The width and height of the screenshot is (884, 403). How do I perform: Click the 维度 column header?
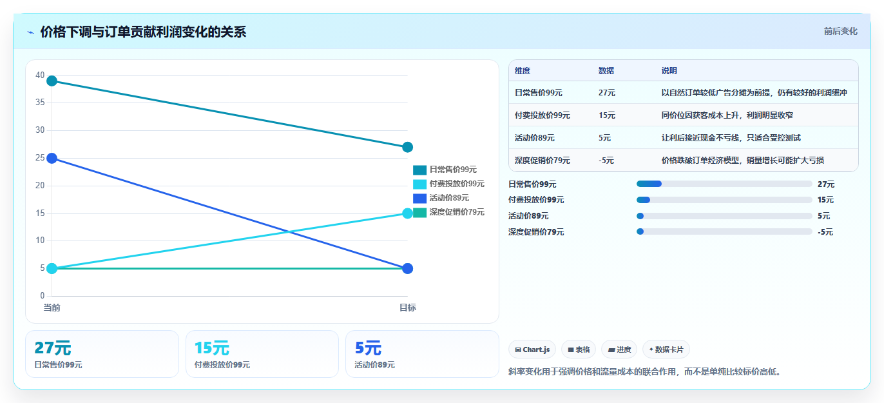tap(523, 71)
